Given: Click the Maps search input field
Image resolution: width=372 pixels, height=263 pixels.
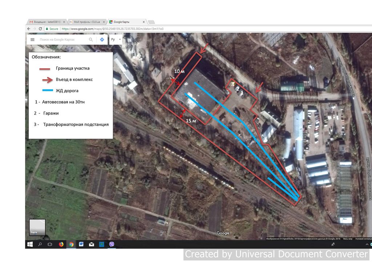Looking at the screenshot, I should [x=63, y=40].
